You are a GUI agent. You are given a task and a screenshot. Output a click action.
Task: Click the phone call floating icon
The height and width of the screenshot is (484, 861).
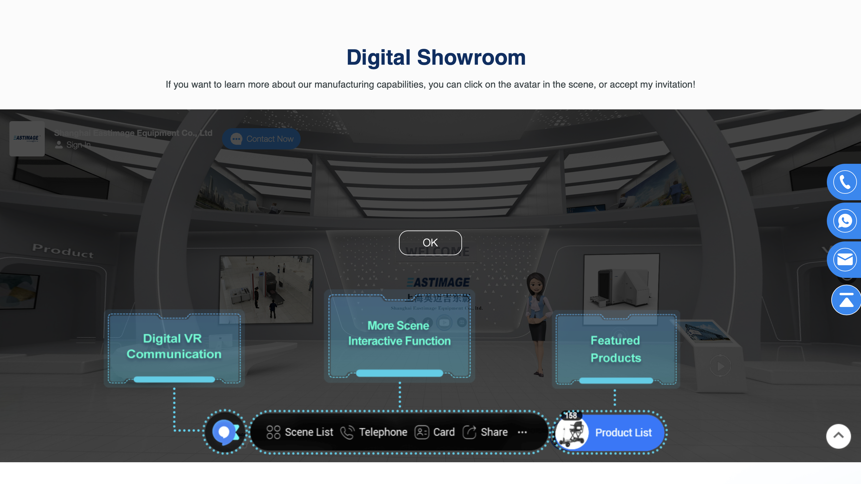click(845, 182)
